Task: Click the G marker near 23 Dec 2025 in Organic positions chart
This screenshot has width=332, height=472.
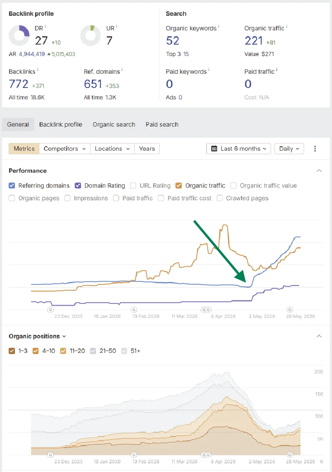Action: tap(50, 455)
